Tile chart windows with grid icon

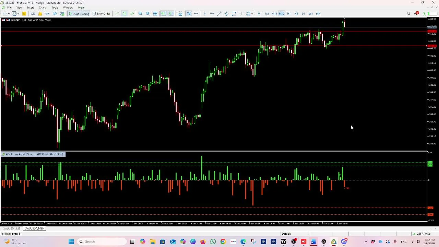pyautogui.click(x=155, y=14)
